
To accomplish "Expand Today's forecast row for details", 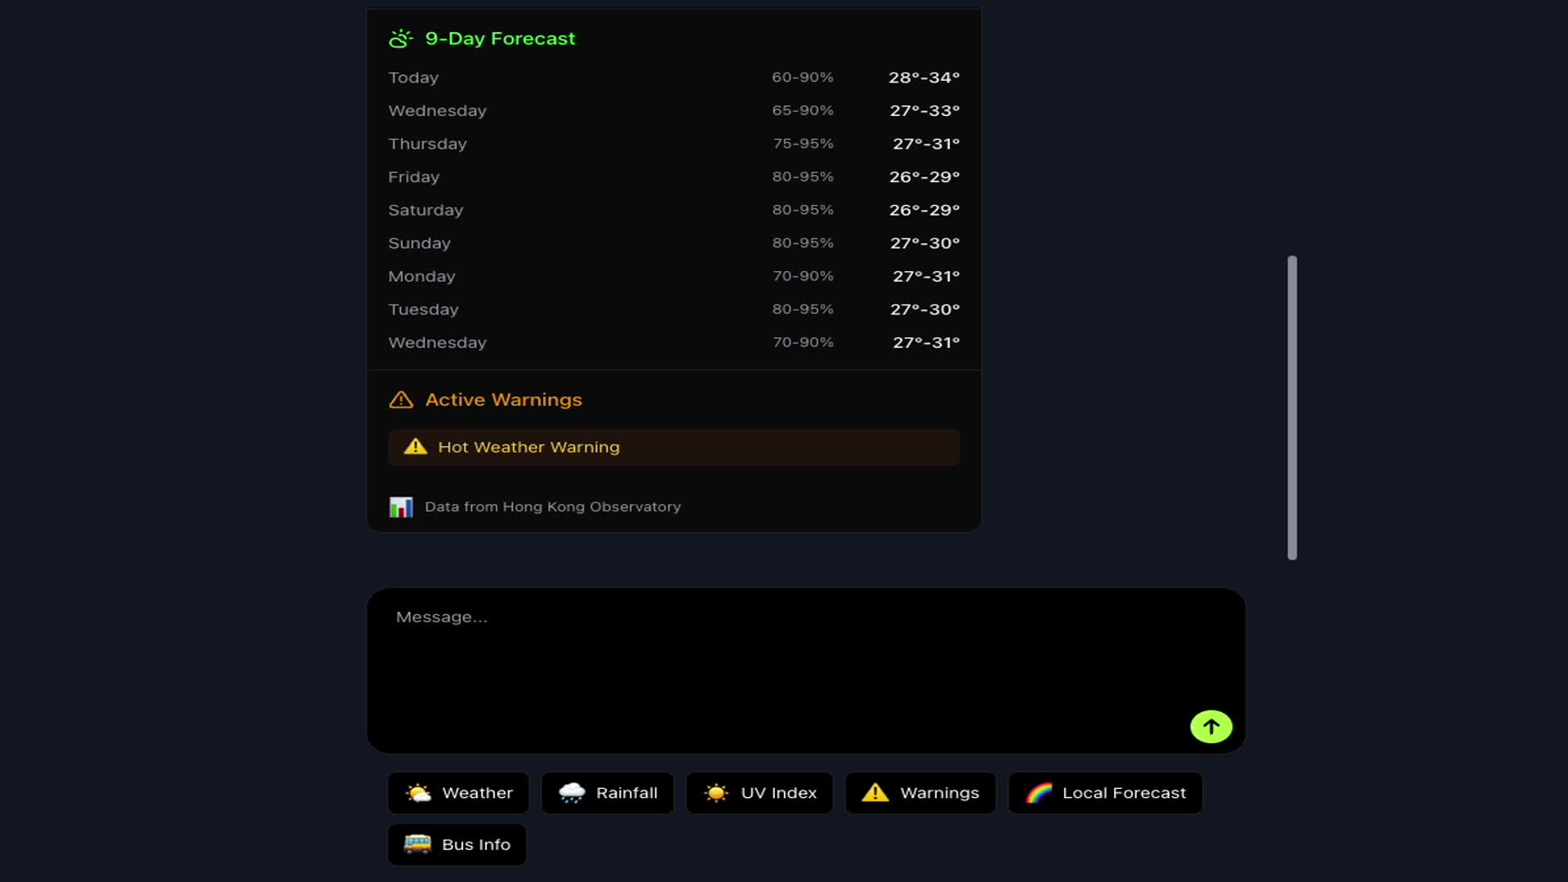I will pyautogui.click(x=673, y=78).
